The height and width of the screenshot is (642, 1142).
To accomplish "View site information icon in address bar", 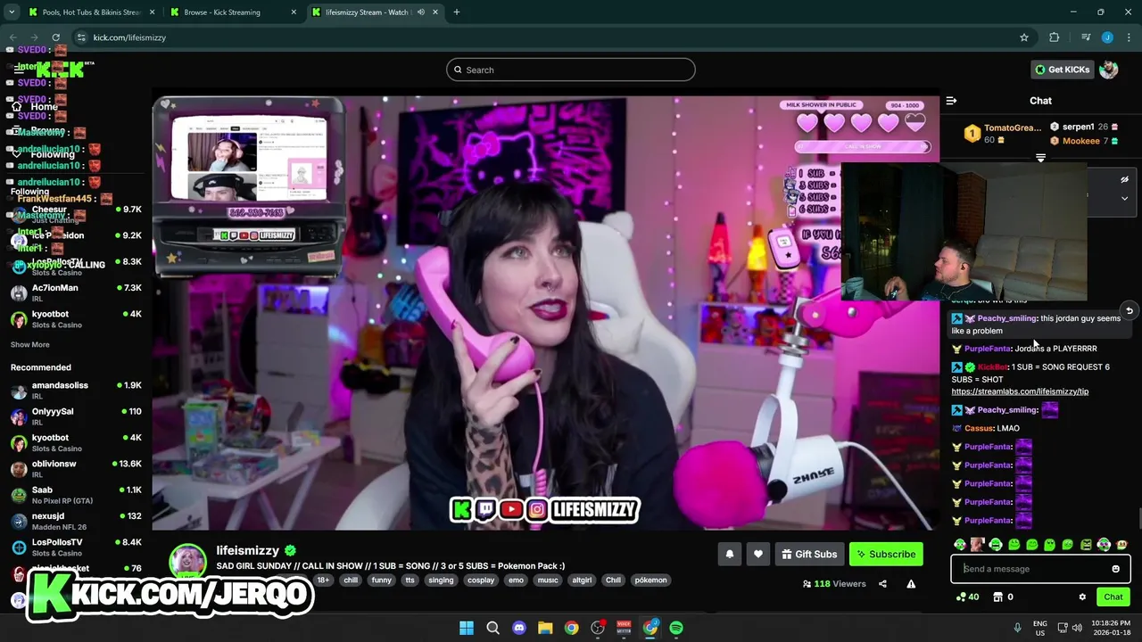I will [81, 37].
